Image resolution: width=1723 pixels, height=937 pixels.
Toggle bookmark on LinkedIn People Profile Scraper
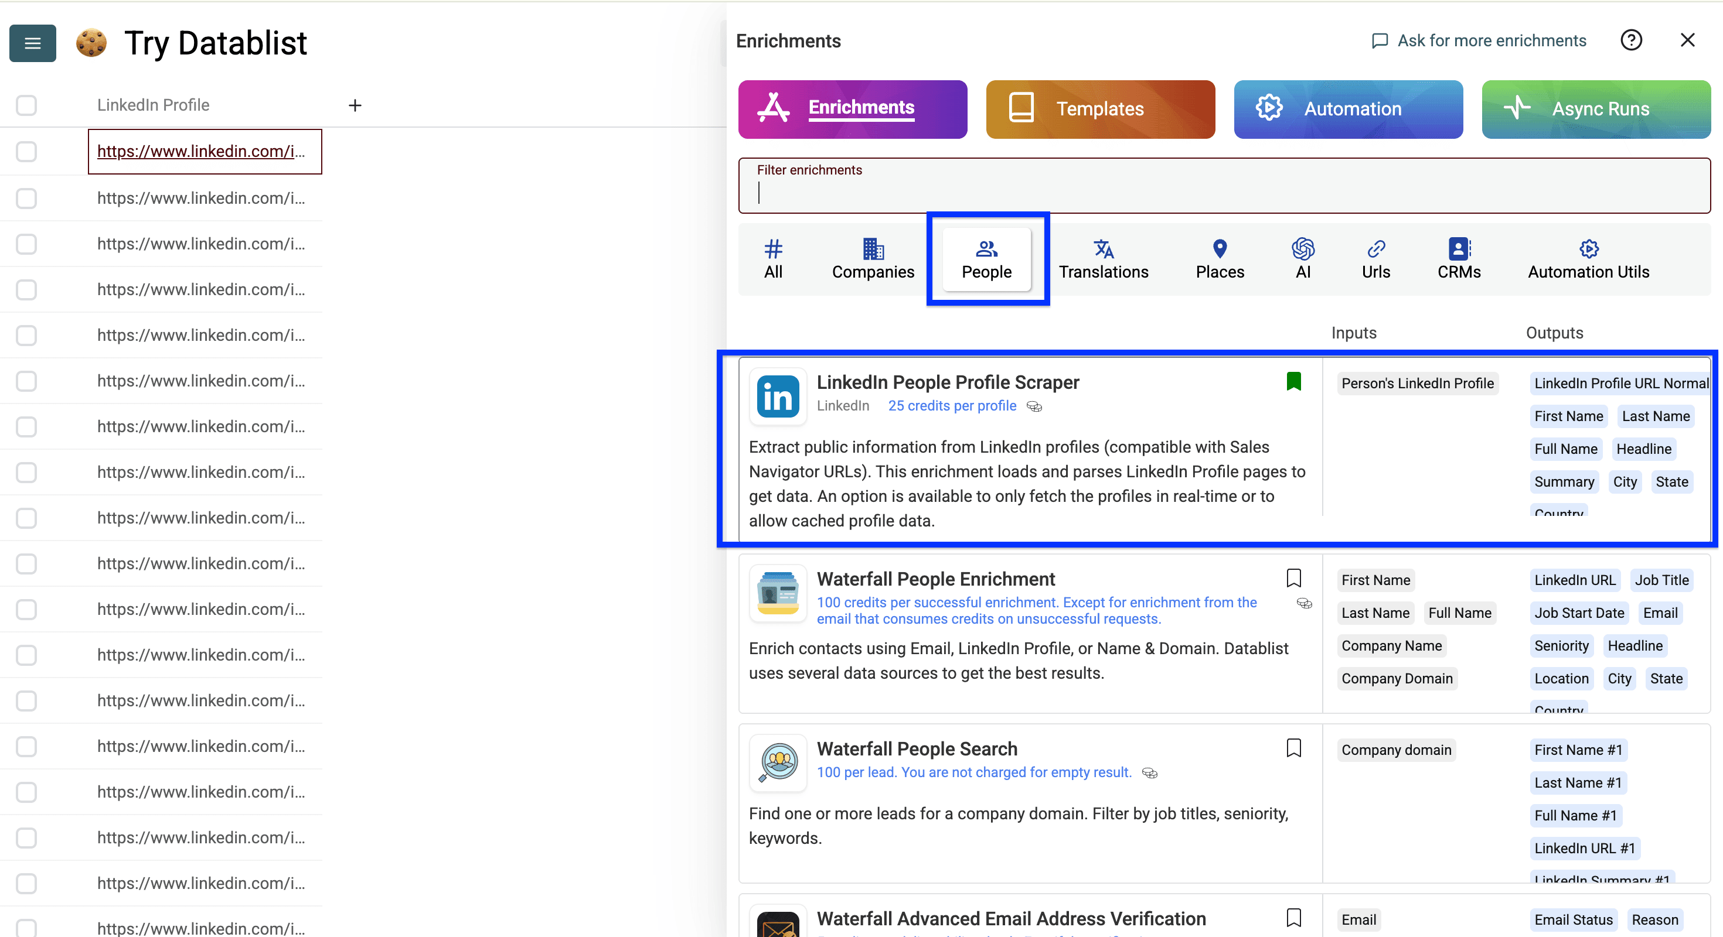point(1294,381)
